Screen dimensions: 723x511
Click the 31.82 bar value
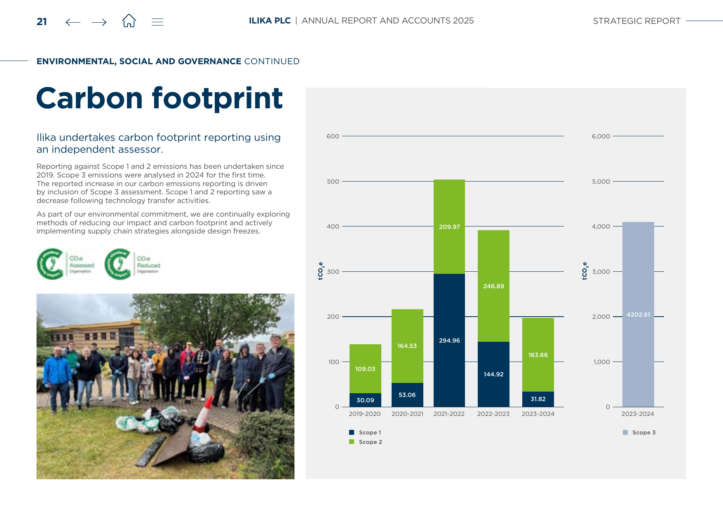(x=538, y=399)
